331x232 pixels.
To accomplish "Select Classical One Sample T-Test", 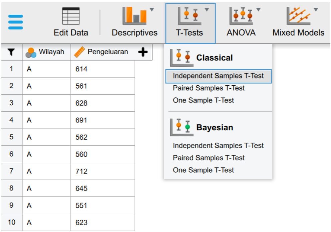I will [203, 100].
